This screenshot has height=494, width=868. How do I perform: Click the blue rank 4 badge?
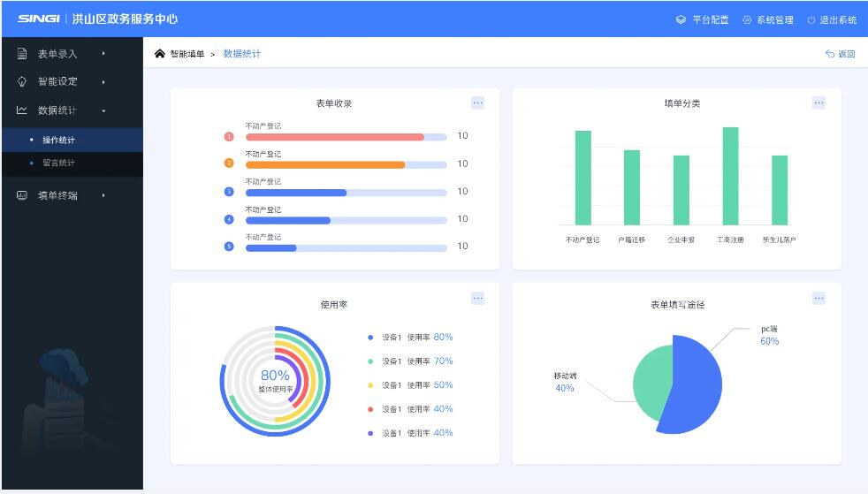tap(229, 219)
